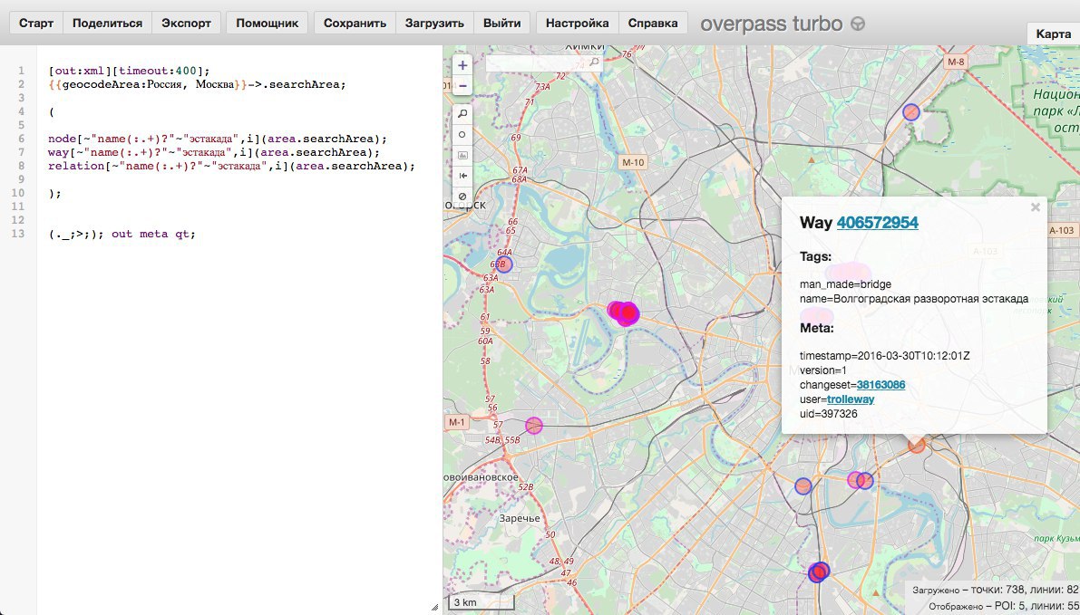Click the Загрузить button
Screen dimensions: 1080x615
pos(434,23)
